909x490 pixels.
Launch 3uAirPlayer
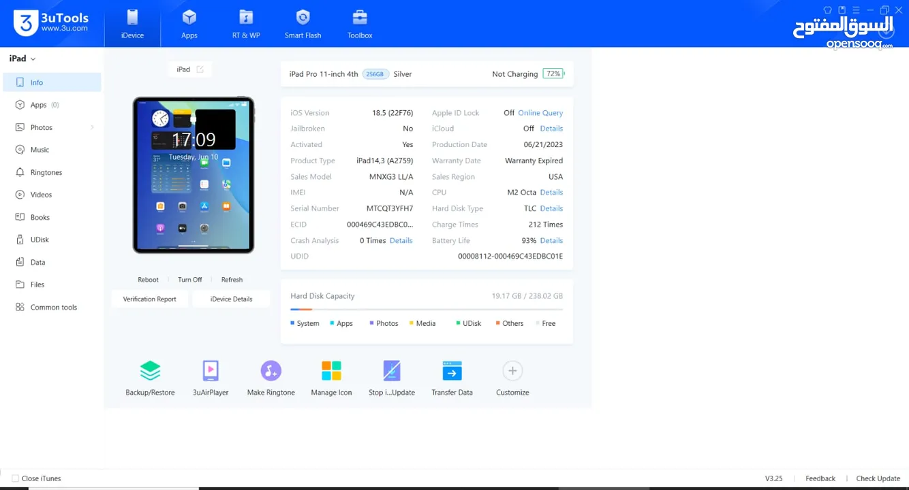pyautogui.click(x=211, y=378)
